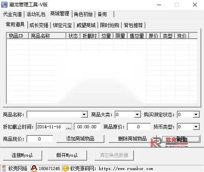This screenshot has width=204, height=172.
Task: Open the 备用 tab
Action: (x=105, y=14)
